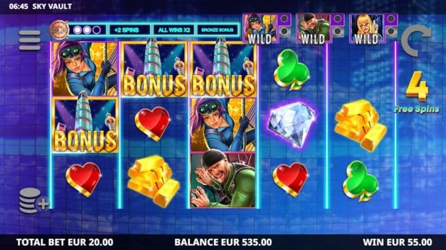This screenshot has height=250, width=446.
Task: Click the green club in top row
Action: [x=291, y=69]
